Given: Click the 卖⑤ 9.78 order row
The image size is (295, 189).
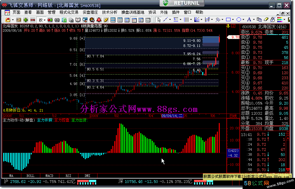Looking at the screenshot, I should click(265, 37).
